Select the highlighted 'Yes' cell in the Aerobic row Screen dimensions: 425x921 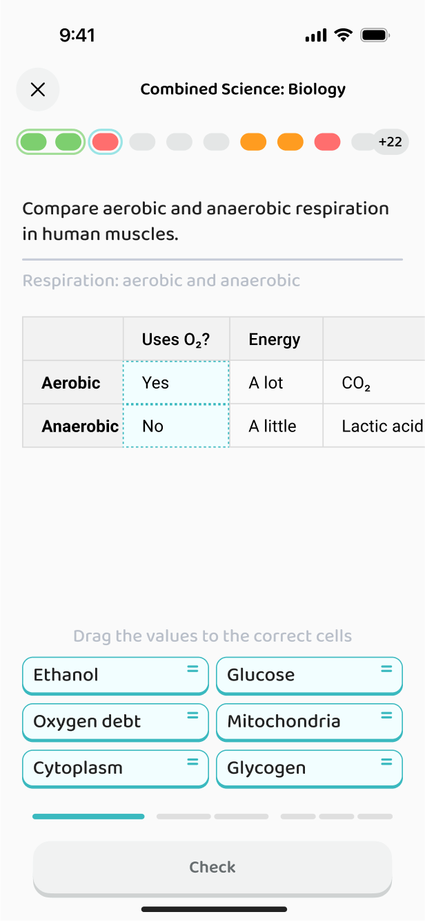pos(176,382)
